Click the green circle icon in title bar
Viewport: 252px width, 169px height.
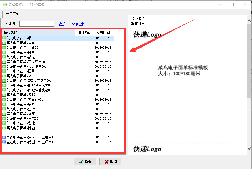5,4
